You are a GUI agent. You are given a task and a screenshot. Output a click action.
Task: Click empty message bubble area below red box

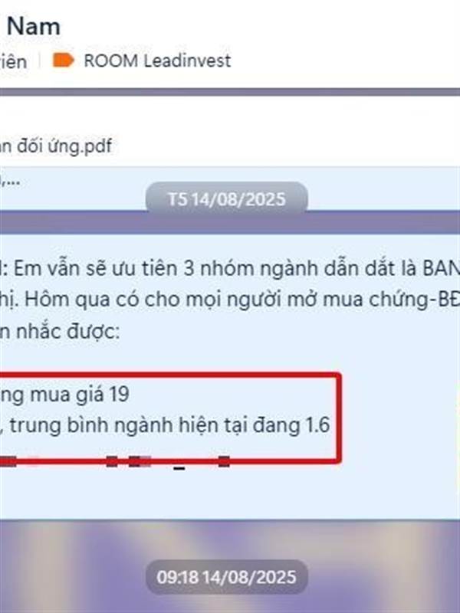point(230,493)
